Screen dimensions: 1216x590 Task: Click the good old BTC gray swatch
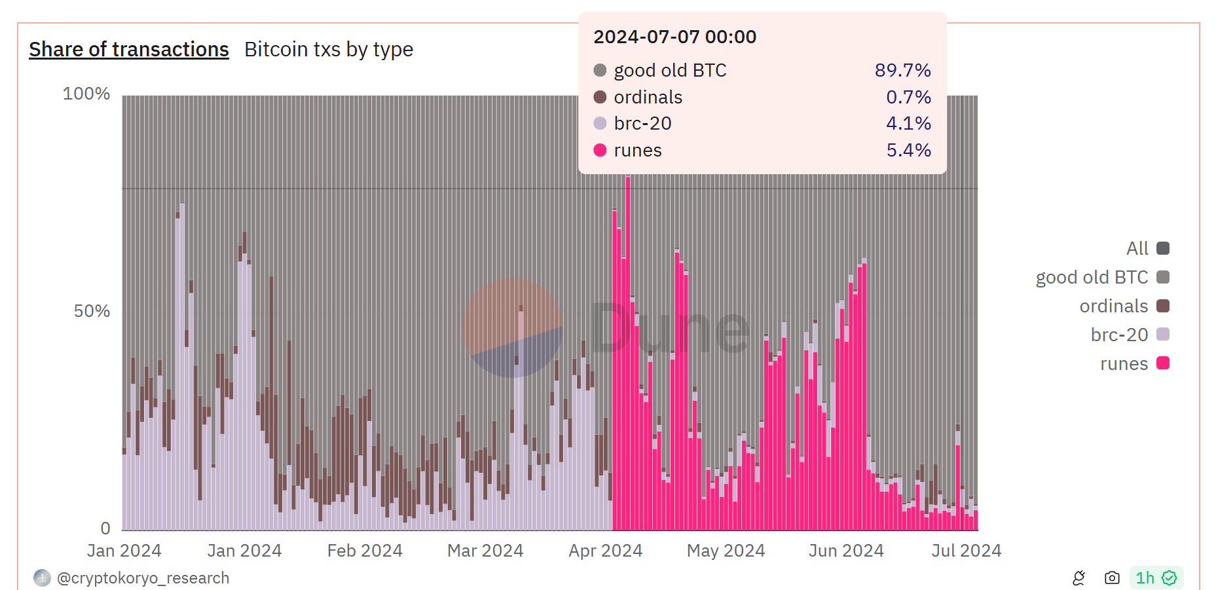point(1163,277)
